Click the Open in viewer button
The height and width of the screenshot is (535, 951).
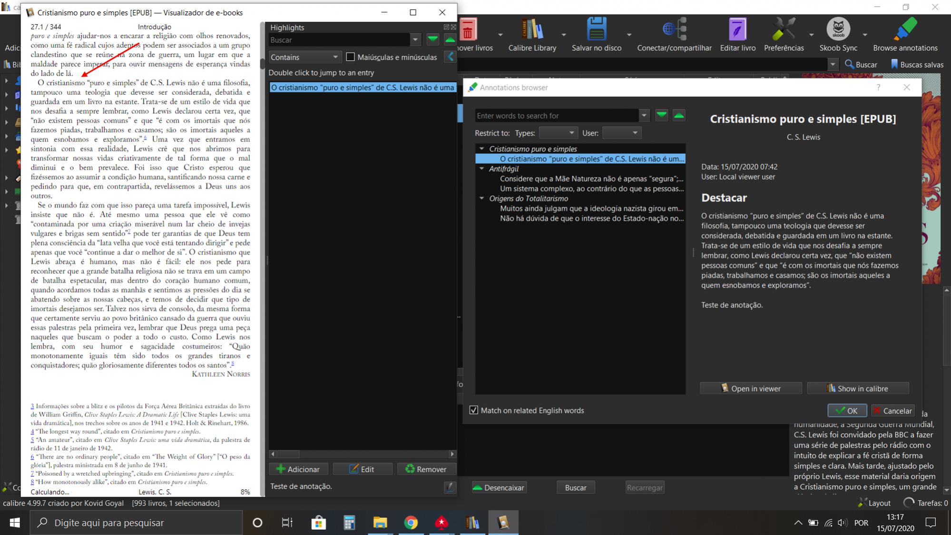coord(751,388)
